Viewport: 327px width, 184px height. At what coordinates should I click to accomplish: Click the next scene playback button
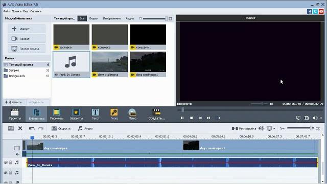[x=218, y=118]
